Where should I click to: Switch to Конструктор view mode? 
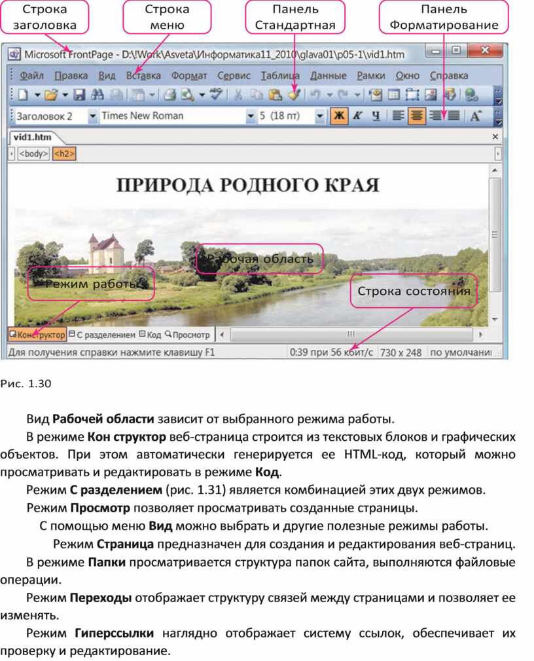tap(37, 335)
